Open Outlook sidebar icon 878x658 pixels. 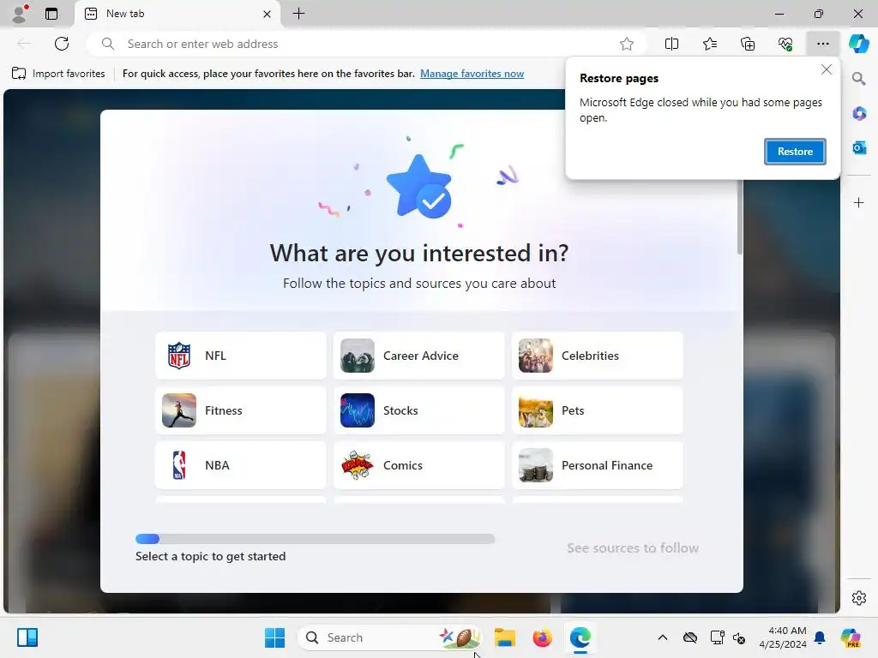pos(859,147)
